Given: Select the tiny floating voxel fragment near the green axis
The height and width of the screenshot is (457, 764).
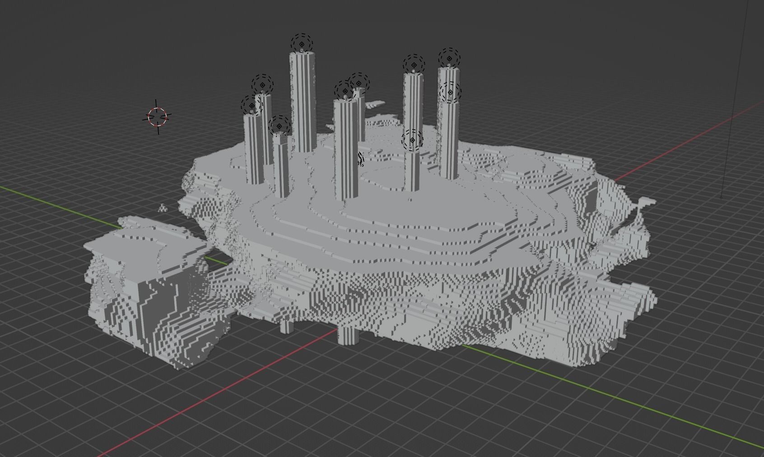Looking at the screenshot, I should click(x=163, y=208).
